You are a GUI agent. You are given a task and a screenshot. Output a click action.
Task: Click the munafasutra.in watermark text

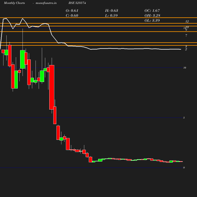pos(46,3)
